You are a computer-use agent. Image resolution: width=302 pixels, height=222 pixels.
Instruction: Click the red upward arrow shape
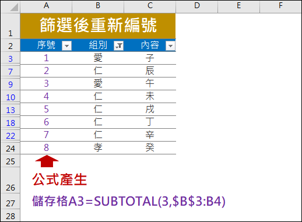tap(47, 161)
